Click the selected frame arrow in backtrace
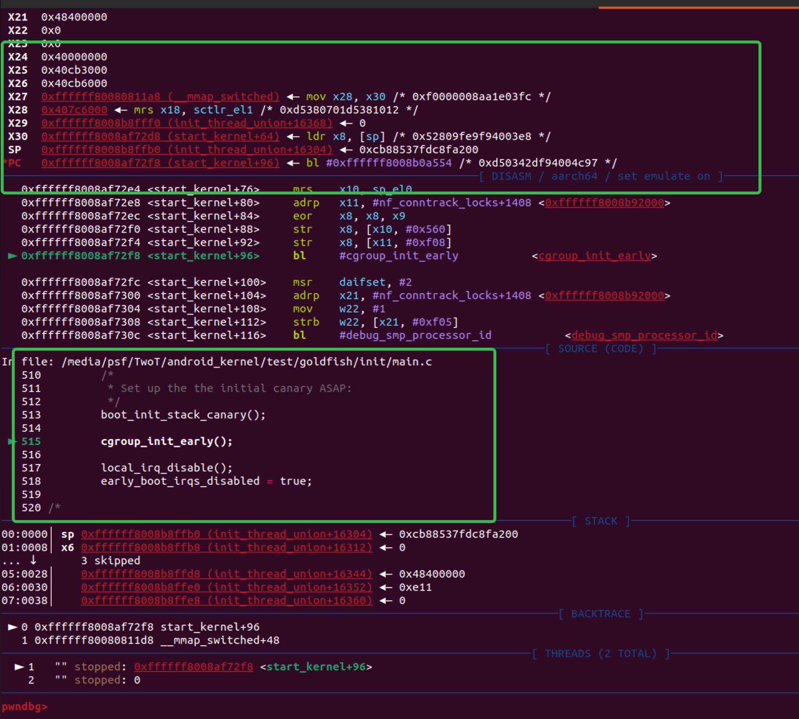The height and width of the screenshot is (719, 799). click(x=13, y=627)
